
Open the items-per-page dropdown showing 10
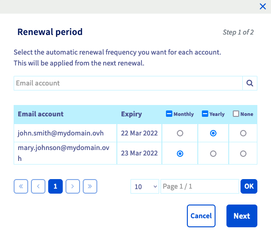point(145,186)
